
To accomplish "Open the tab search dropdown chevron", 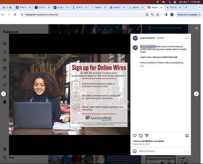I will coord(200,7).
